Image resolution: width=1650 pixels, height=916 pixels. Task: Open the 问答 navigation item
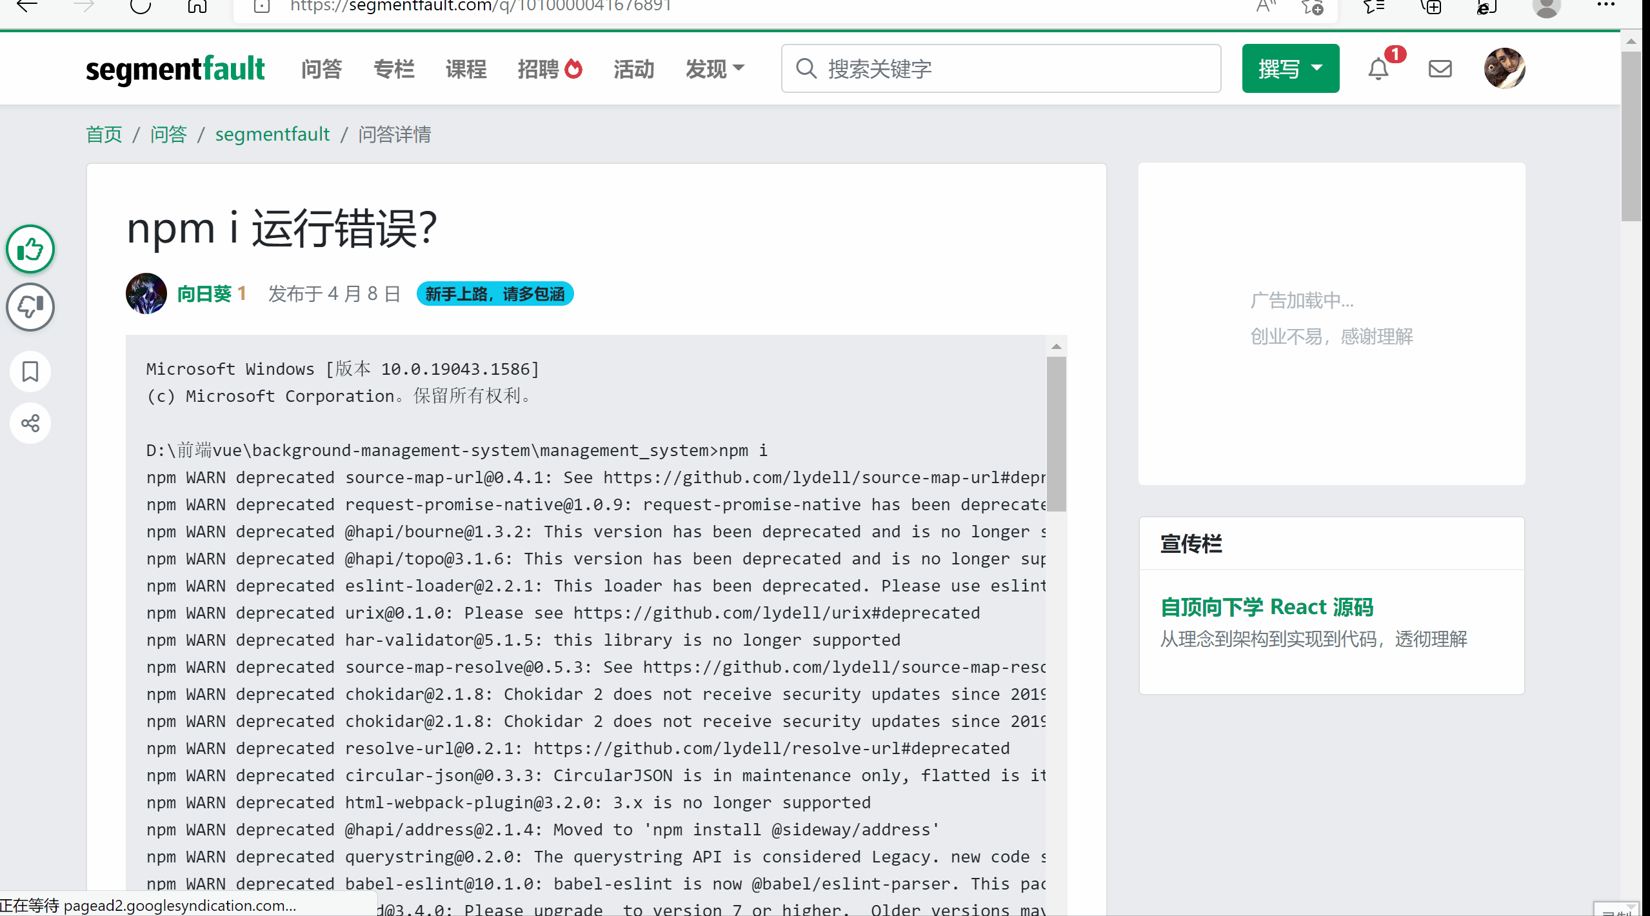click(x=321, y=68)
